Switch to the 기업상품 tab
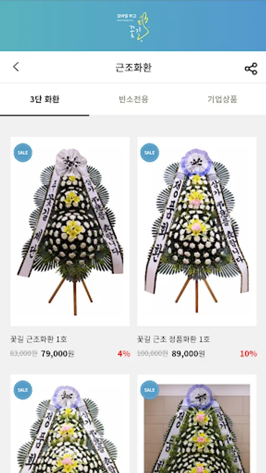The width and height of the screenshot is (266, 473). click(222, 99)
